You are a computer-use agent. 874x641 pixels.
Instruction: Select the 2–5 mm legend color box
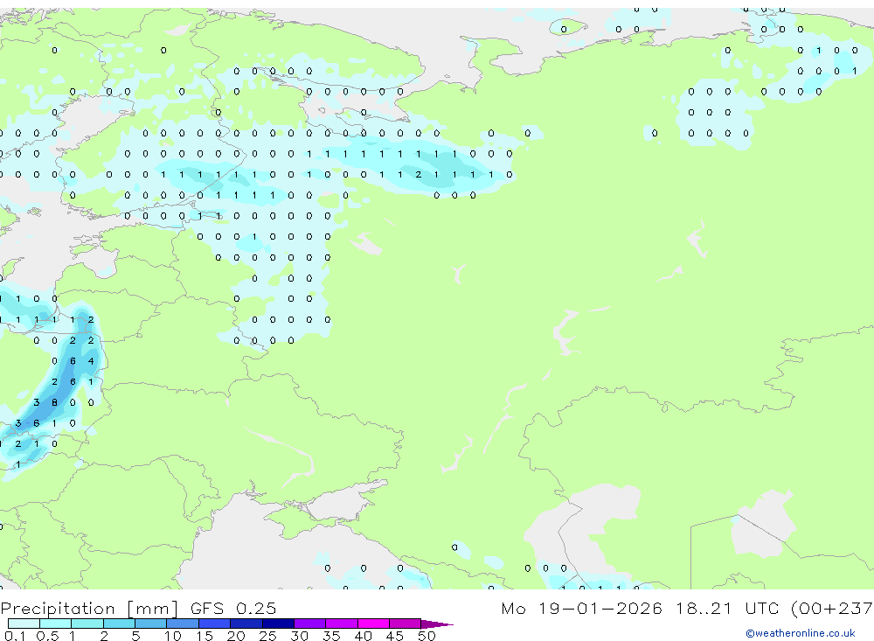pyautogui.click(x=119, y=624)
